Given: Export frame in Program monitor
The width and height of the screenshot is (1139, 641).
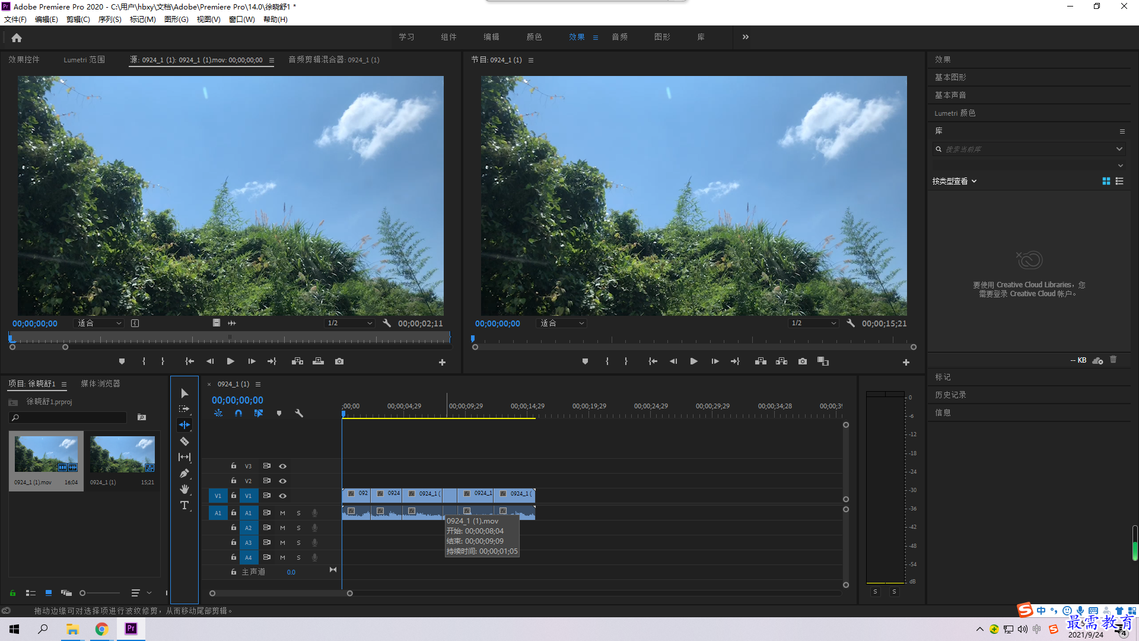Looking at the screenshot, I should tap(803, 361).
